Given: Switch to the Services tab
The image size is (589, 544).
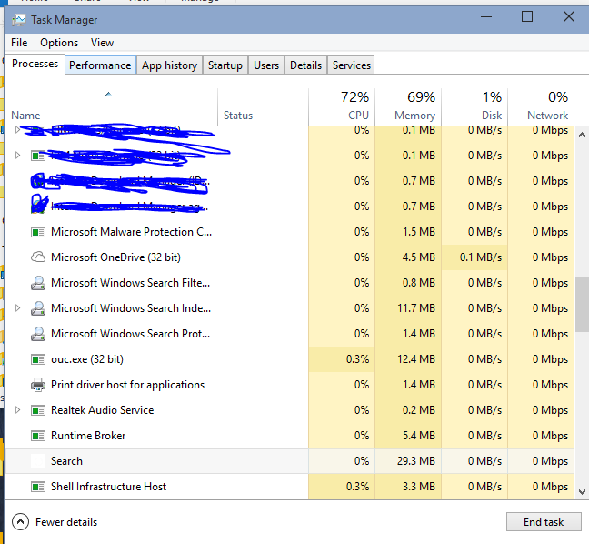Looking at the screenshot, I should tap(352, 65).
